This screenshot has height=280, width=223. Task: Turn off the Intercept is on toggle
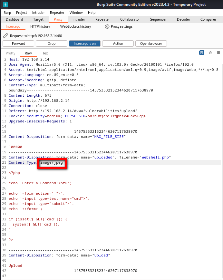(x=85, y=43)
